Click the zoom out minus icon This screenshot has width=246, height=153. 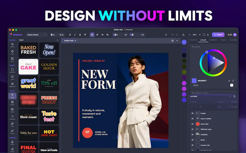[x=189, y=35]
